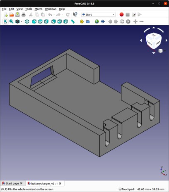Open a document with folder icon
The height and width of the screenshot is (192, 169).
pyautogui.click(x=12, y=14)
